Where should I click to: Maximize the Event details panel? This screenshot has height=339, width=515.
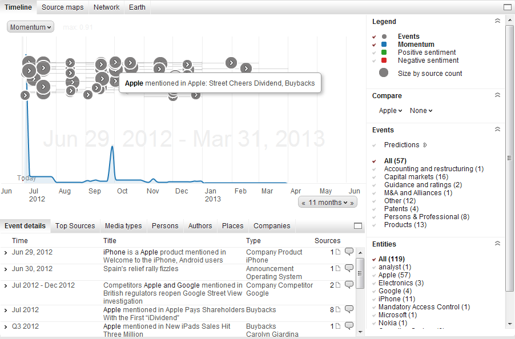(x=358, y=226)
